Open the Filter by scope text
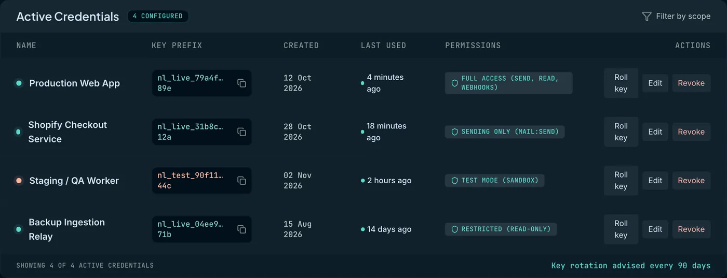This screenshot has width=727, height=278. (683, 16)
